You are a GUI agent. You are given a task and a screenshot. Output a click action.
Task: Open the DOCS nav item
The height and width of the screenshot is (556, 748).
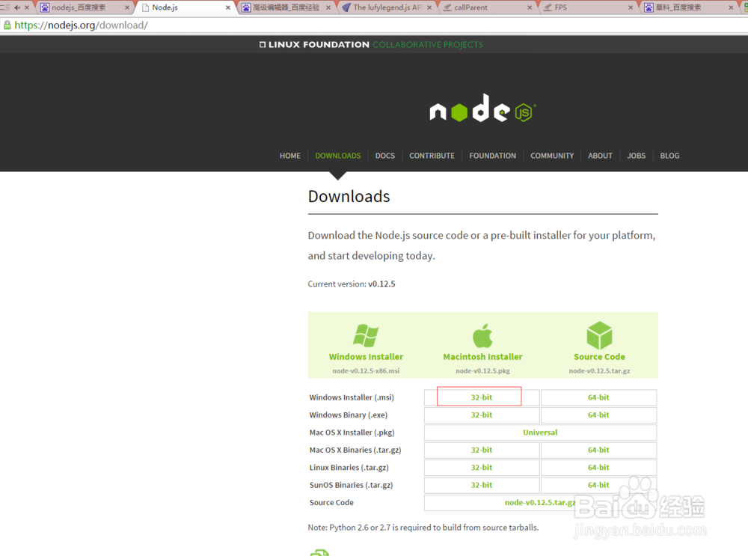385,156
